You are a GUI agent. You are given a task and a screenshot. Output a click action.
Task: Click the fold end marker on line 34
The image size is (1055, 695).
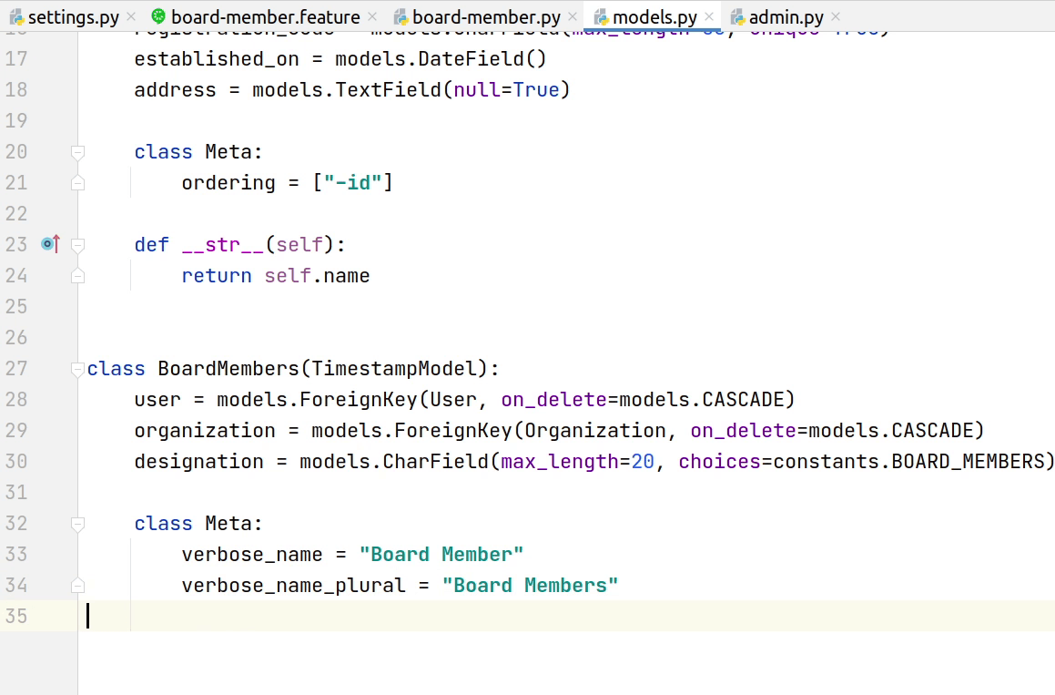click(77, 585)
